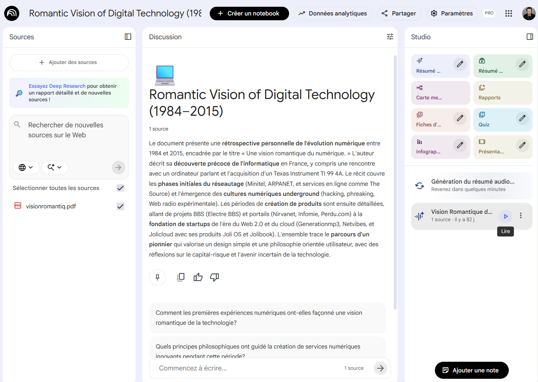Copy the summary text
538x382 pixels.
181,277
